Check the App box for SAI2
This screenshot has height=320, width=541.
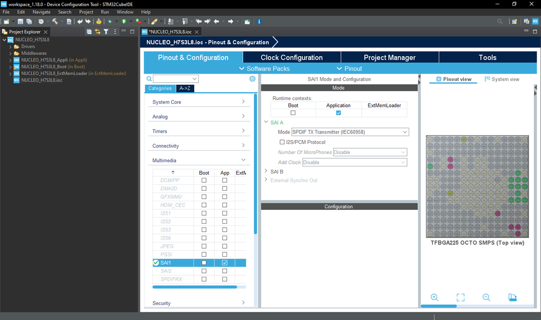pyautogui.click(x=224, y=271)
